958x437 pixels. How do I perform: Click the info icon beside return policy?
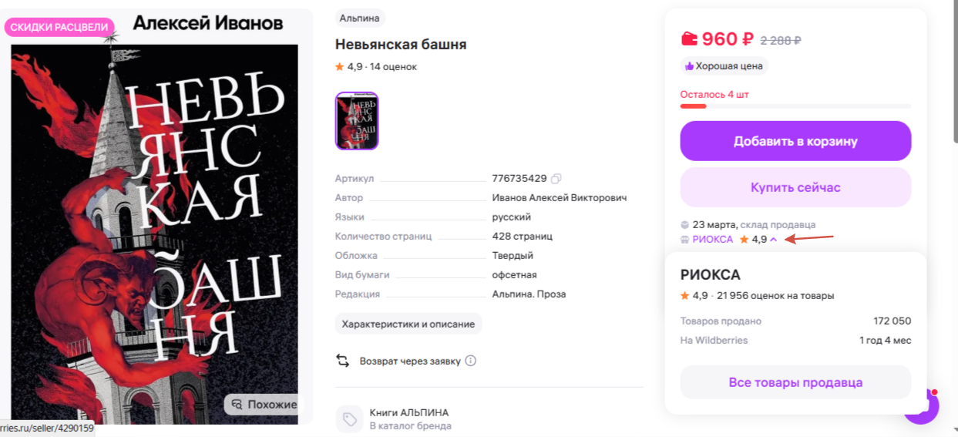point(471,361)
